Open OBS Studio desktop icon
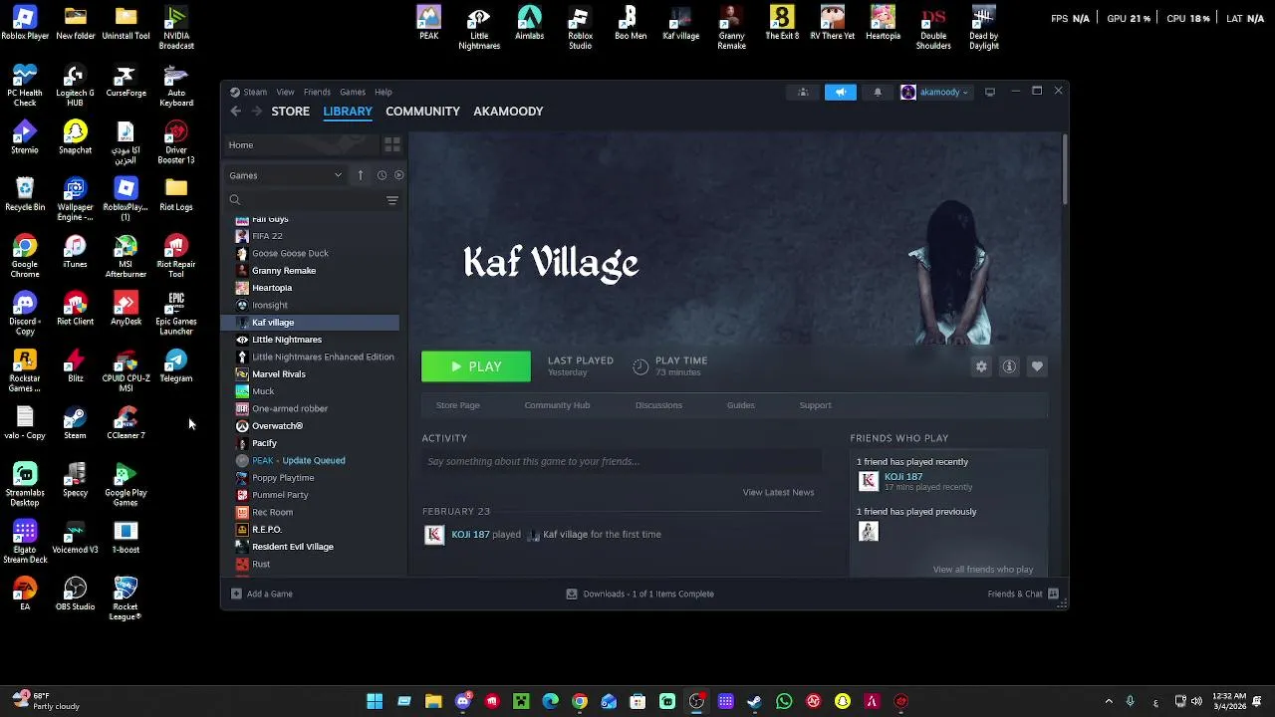Screen dimensions: 1275x717 tap(75, 595)
